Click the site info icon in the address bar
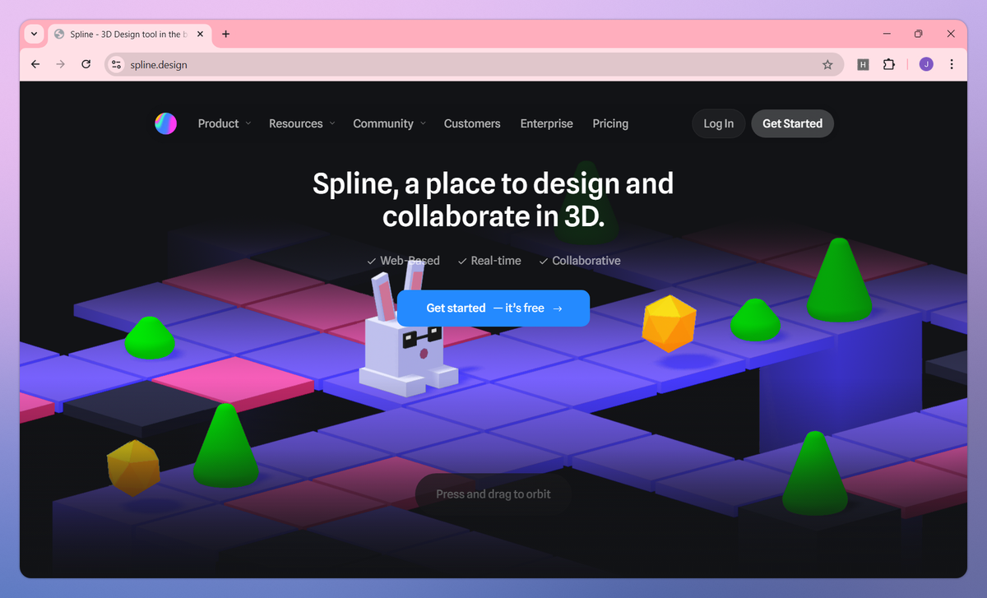Viewport: 987px width, 598px height. [115, 63]
